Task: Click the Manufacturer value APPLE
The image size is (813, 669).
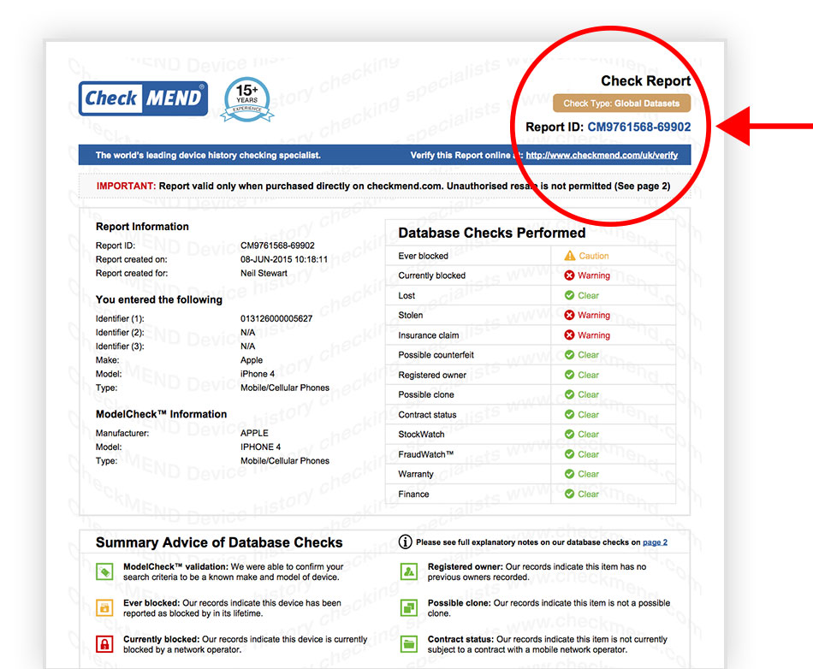Action: (x=254, y=433)
